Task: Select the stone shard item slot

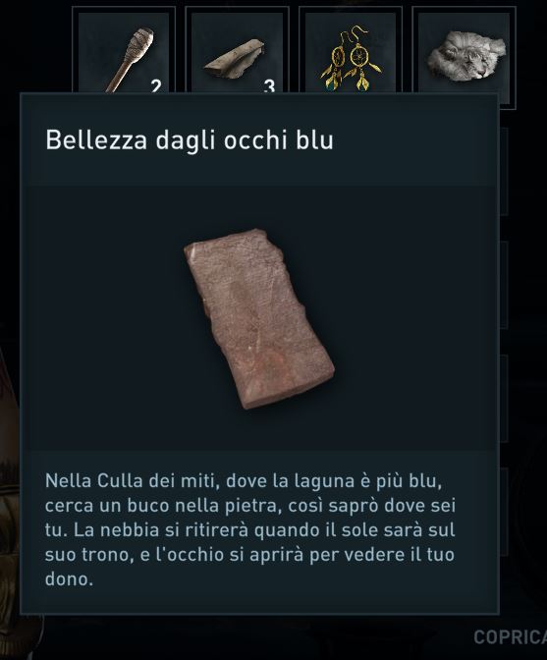Action: pos(237,51)
